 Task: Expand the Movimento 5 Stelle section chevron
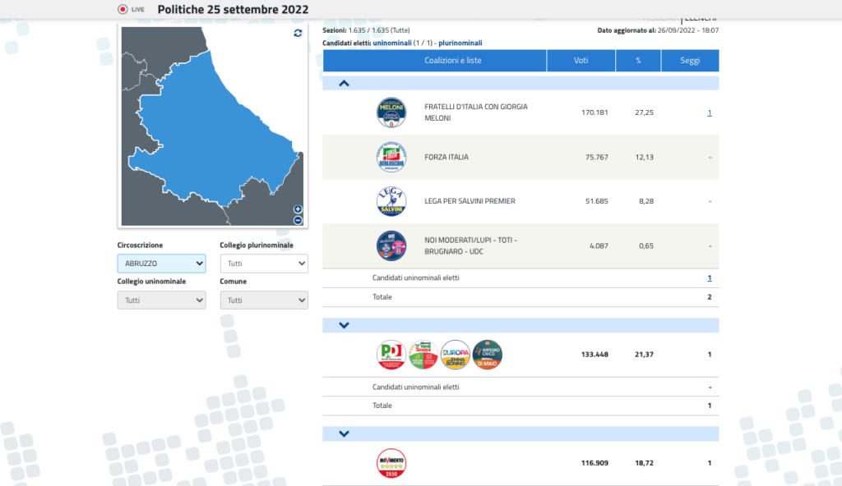pos(345,433)
